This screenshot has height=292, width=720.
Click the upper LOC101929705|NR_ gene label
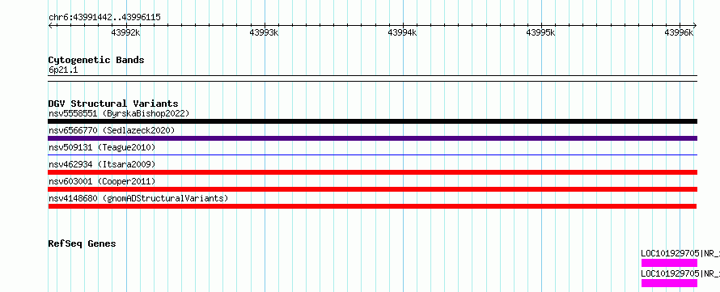click(x=680, y=253)
